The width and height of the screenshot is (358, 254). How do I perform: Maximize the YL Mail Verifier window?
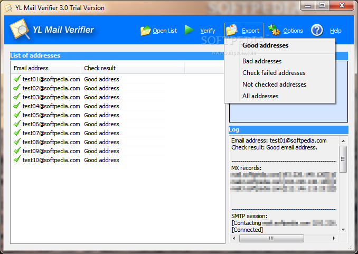pyautogui.click(x=322, y=6)
